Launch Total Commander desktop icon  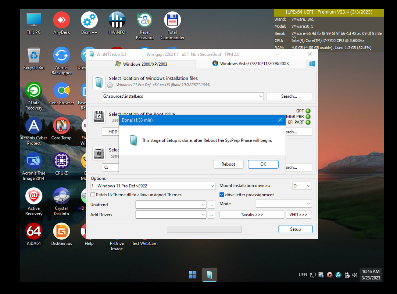(x=172, y=26)
